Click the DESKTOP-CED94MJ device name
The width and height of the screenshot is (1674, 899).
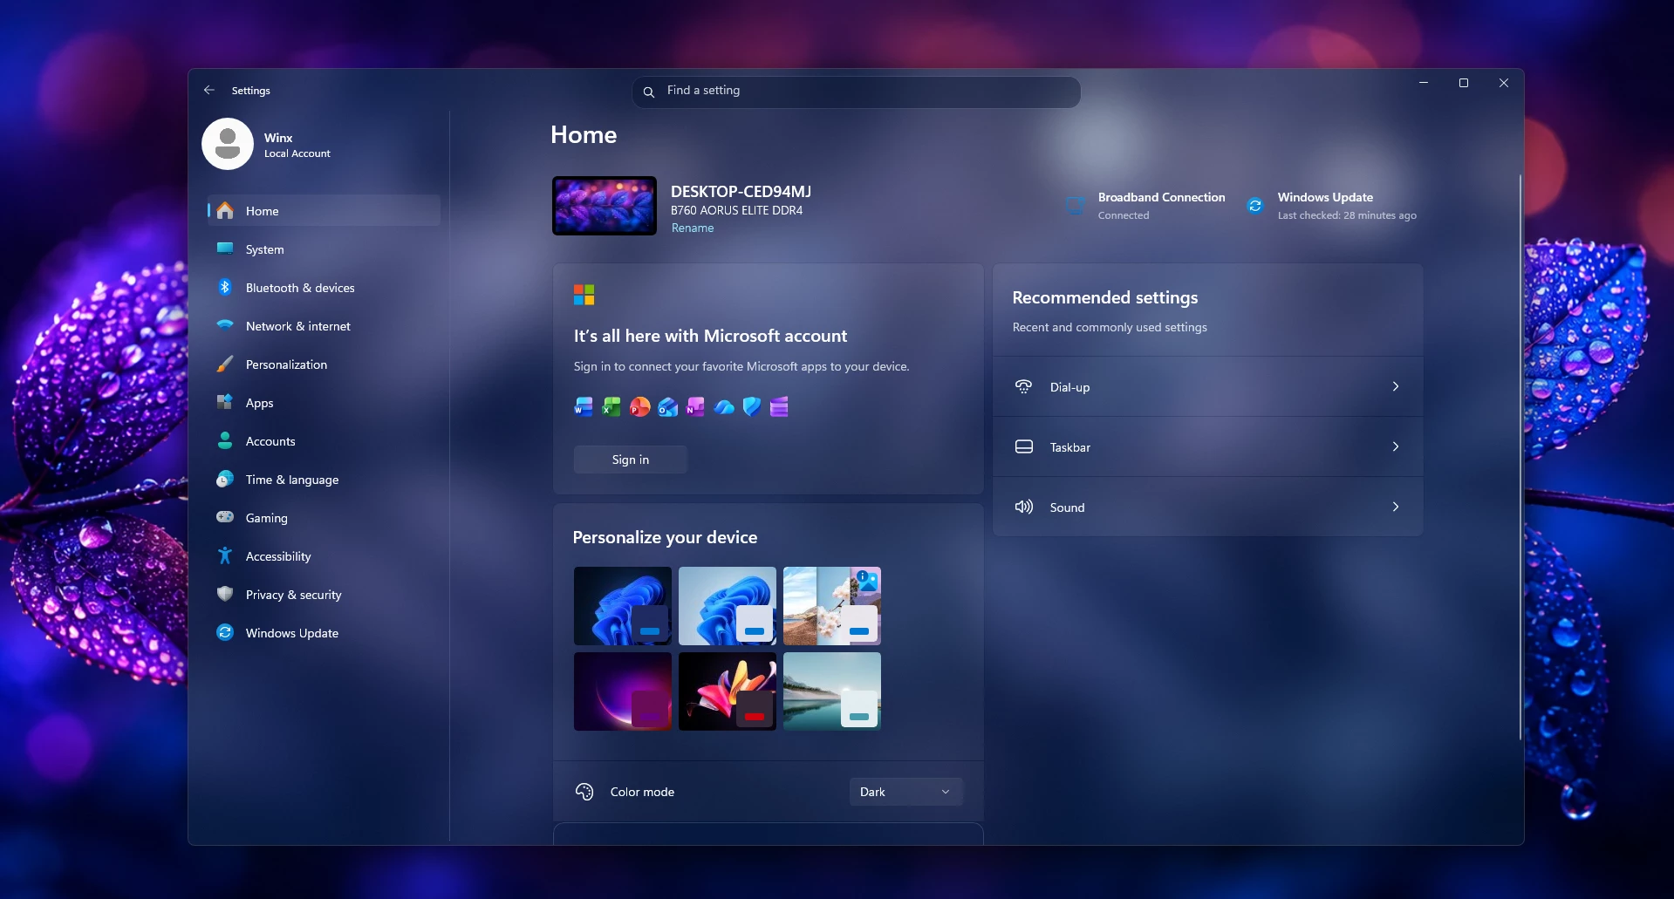pos(741,192)
